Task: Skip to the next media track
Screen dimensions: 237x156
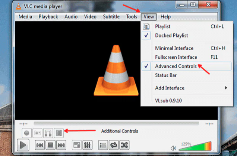Action: coord(61,145)
